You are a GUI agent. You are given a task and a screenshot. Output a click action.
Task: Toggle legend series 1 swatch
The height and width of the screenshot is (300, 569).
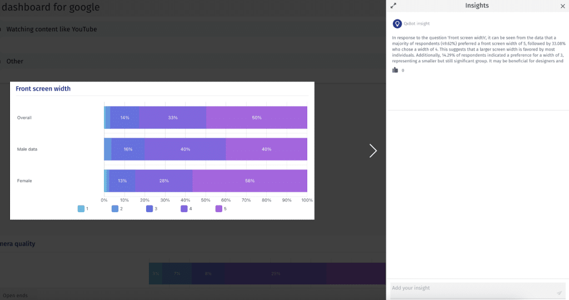pos(81,208)
